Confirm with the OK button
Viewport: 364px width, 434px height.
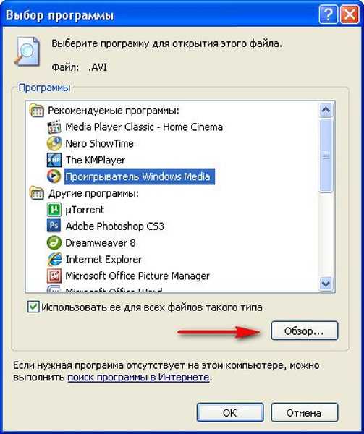230,413
